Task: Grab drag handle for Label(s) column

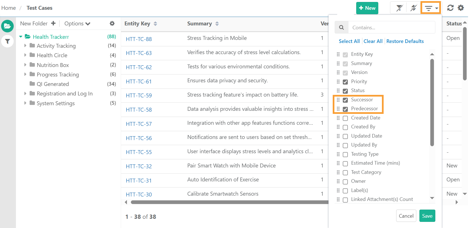Action: [x=338, y=190]
